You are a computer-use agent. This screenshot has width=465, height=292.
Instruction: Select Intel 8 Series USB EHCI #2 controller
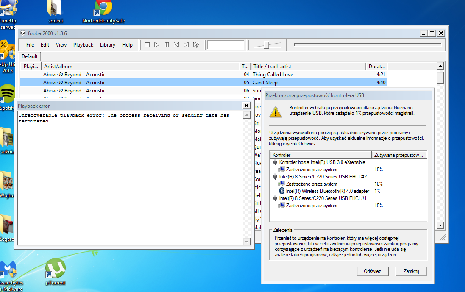325,177
